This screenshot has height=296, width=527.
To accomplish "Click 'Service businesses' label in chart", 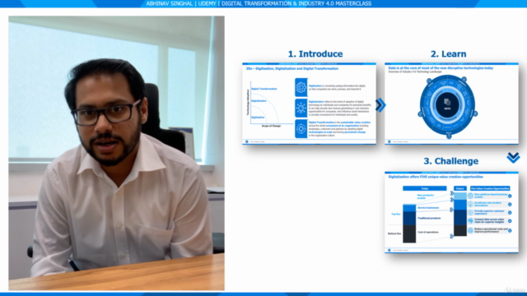I will click(x=428, y=208).
